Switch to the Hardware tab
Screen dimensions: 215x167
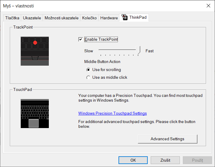109,18
